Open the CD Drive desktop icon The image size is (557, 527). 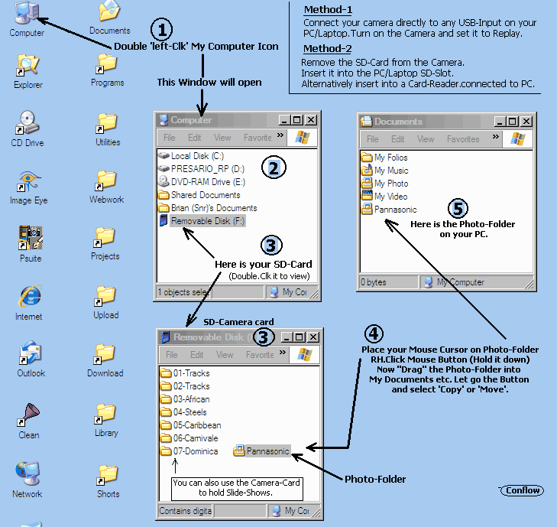click(x=28, y=125)
